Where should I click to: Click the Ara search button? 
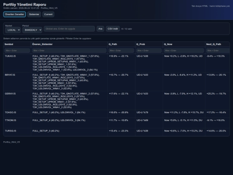point(100,29)
